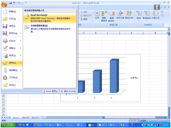Expand the 服务器 submenu arrow

(21, 70)
